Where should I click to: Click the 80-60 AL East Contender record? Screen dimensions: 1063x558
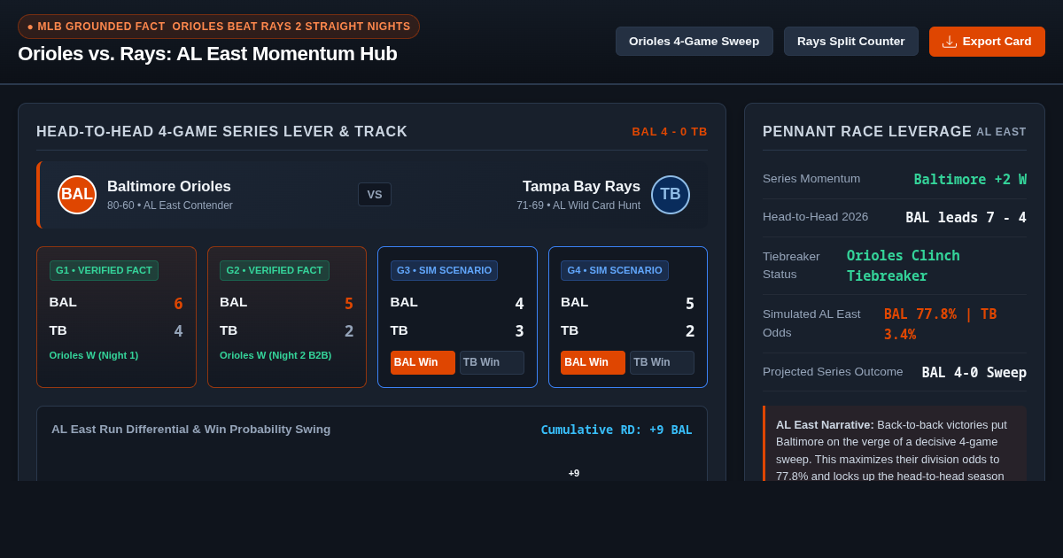point(170,205)
